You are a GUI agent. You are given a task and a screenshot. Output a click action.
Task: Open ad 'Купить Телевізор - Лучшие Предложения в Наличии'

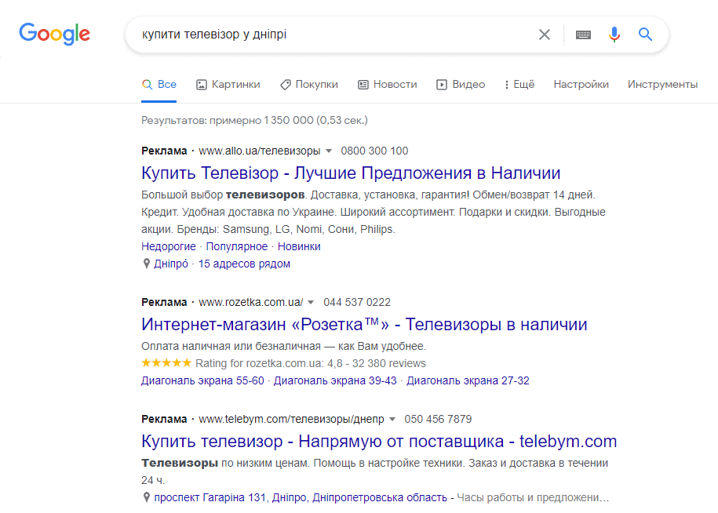351,173
